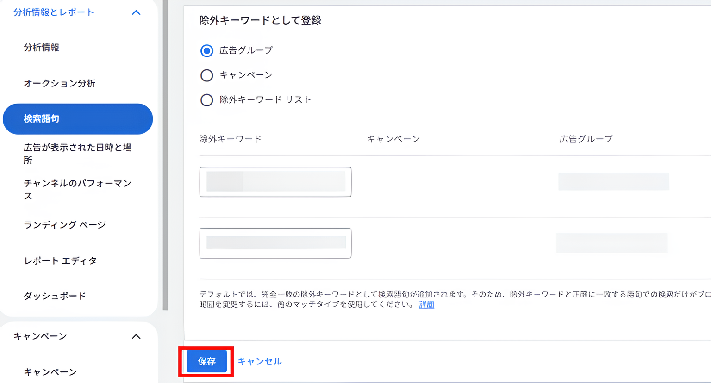Open the 詳細 help link

click(425, 305)
